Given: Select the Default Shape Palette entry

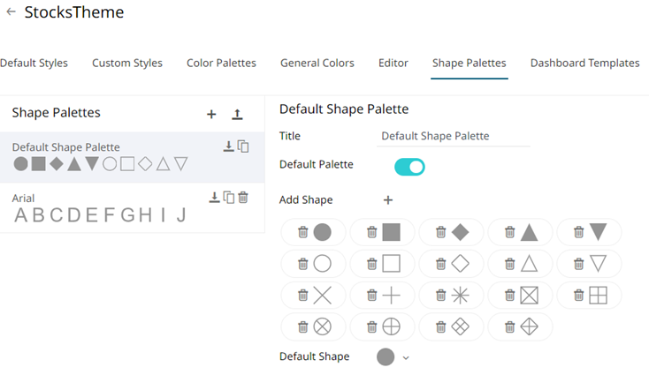Looking at the screenshot, I should pos(106,156).
